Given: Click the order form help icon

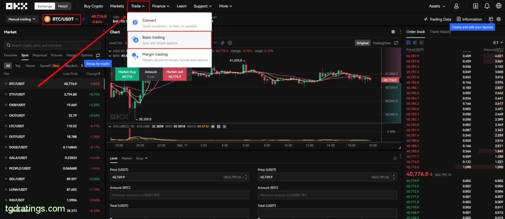Looking at the screenshot, I should 395,158.
